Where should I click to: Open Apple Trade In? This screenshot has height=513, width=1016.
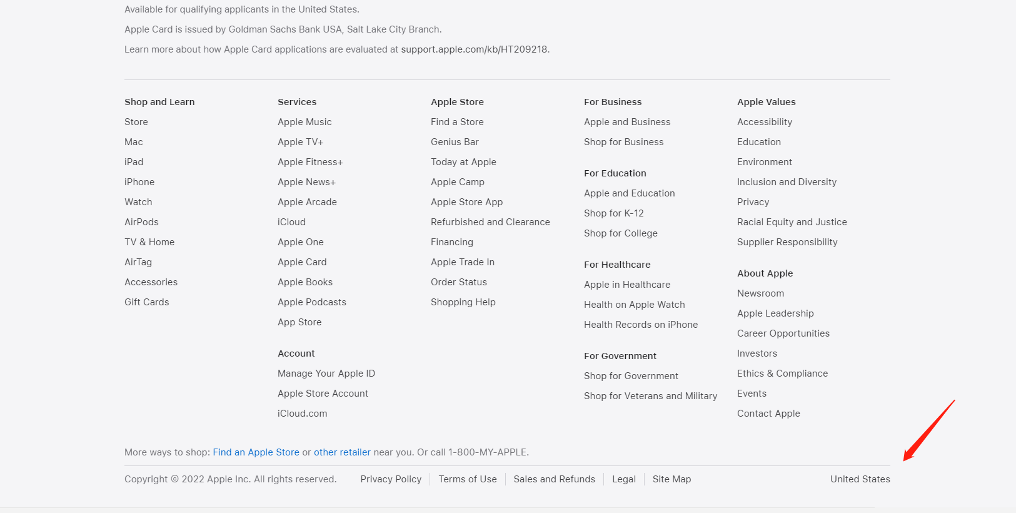point(463,262)
